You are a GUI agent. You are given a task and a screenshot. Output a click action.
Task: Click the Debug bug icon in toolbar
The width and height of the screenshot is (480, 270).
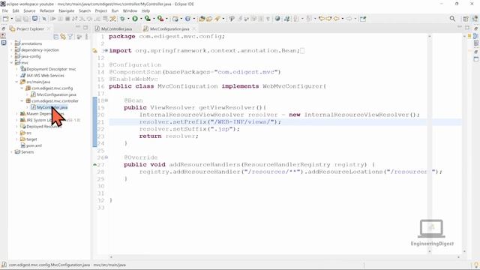point(122,19)
